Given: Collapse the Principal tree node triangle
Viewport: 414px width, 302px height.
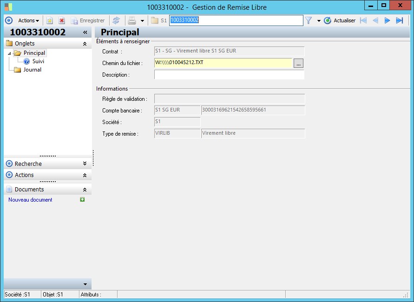Looking at the screenshot, I should [9, 53].
